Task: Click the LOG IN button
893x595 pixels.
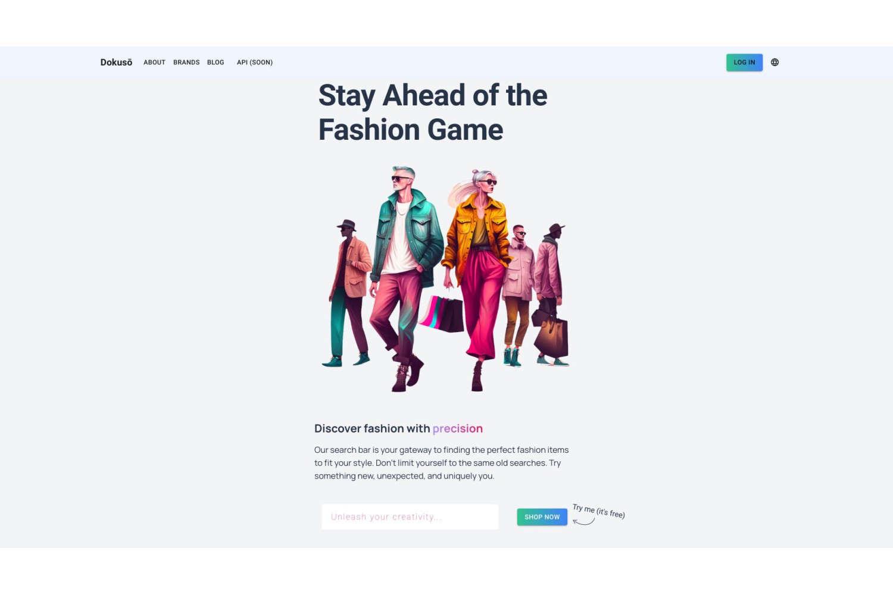Action: 744,62
